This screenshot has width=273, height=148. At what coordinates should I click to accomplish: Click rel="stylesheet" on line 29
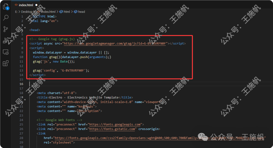point(58,143)
